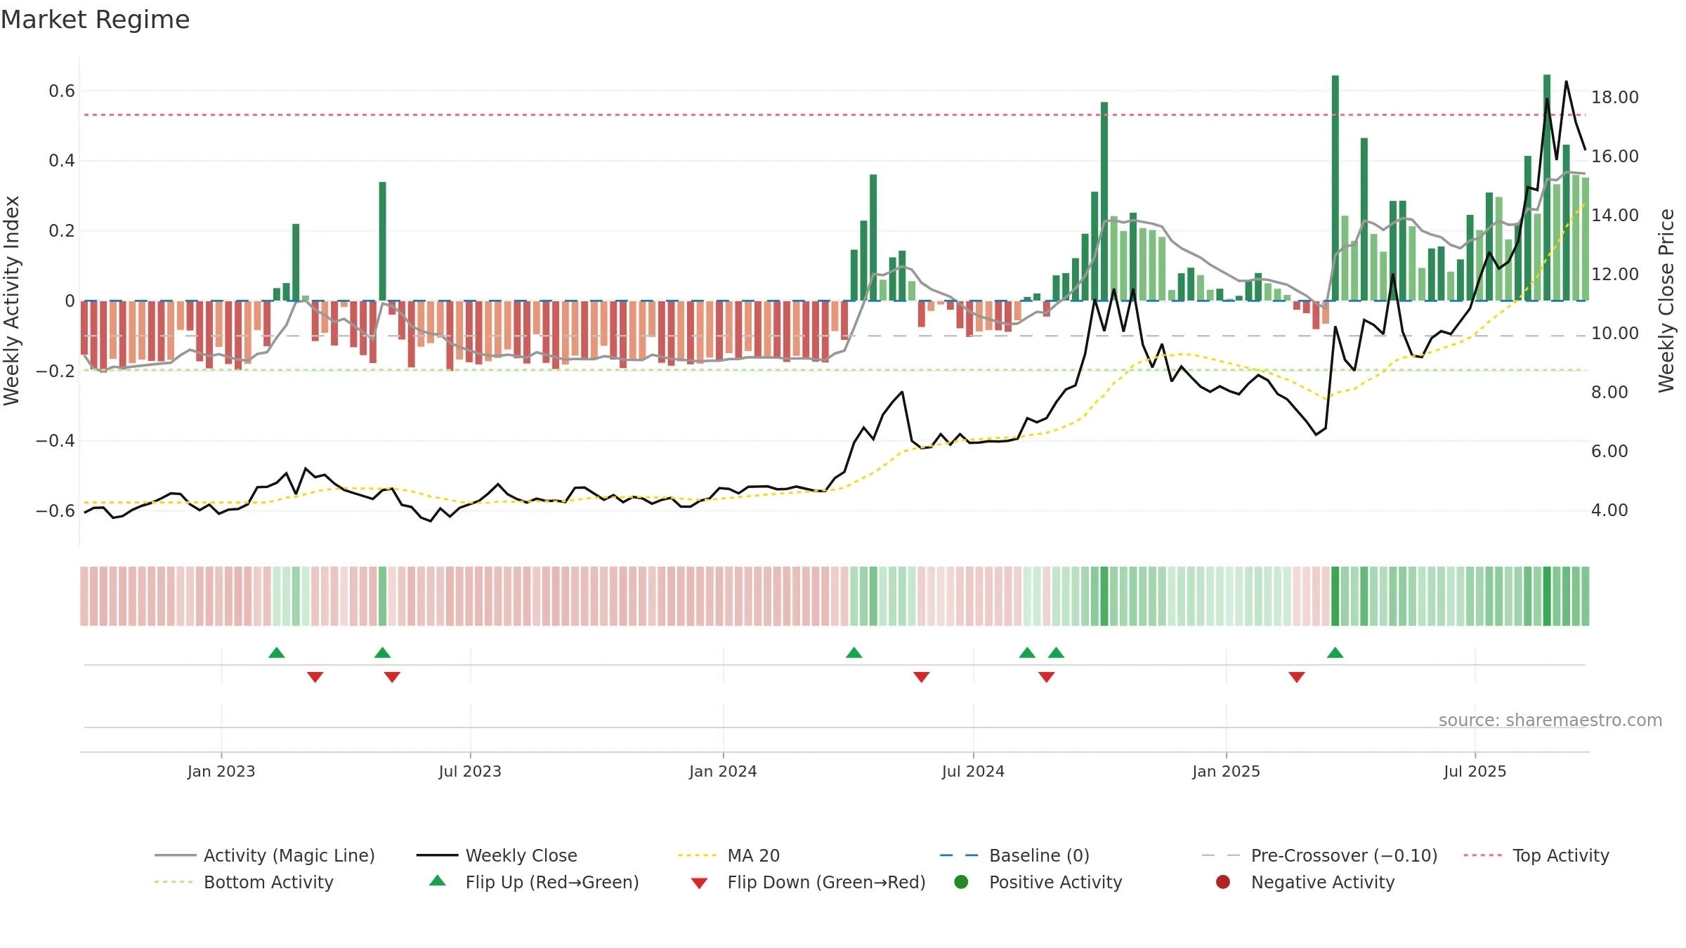Click the Jan 2023 axis label
Viewport: 1686px width, 948px height.
221,771
